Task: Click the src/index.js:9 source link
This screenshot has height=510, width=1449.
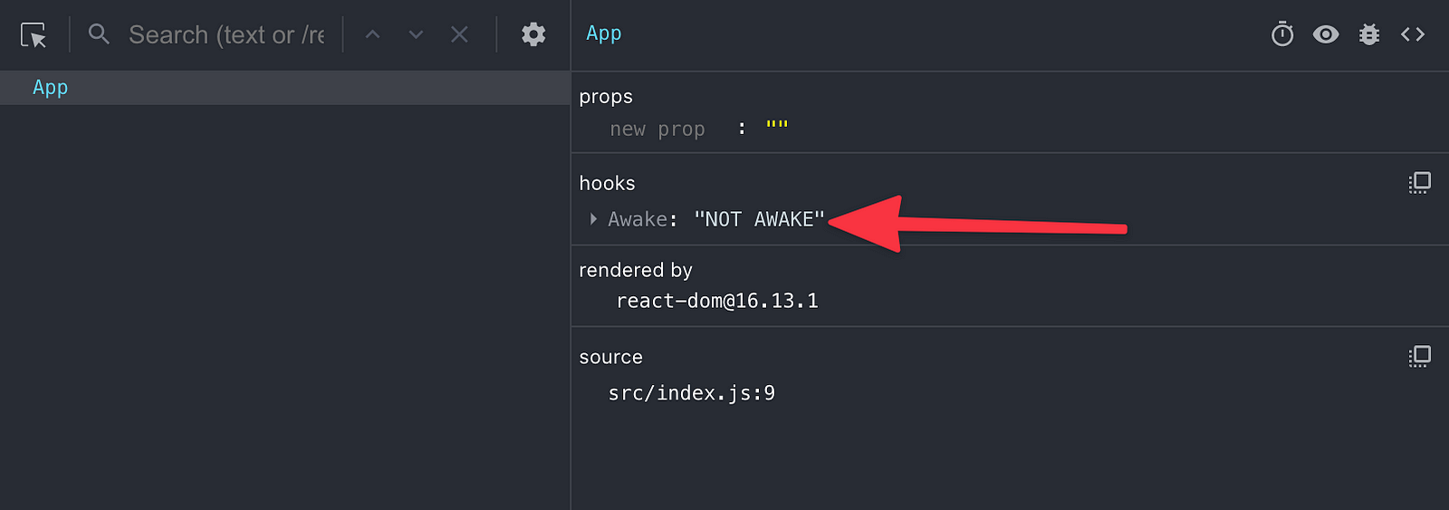Action: click(692, 393)
